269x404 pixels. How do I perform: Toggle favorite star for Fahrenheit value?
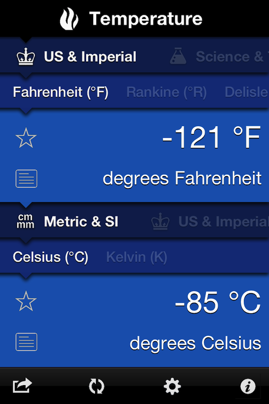coord(26,138)
